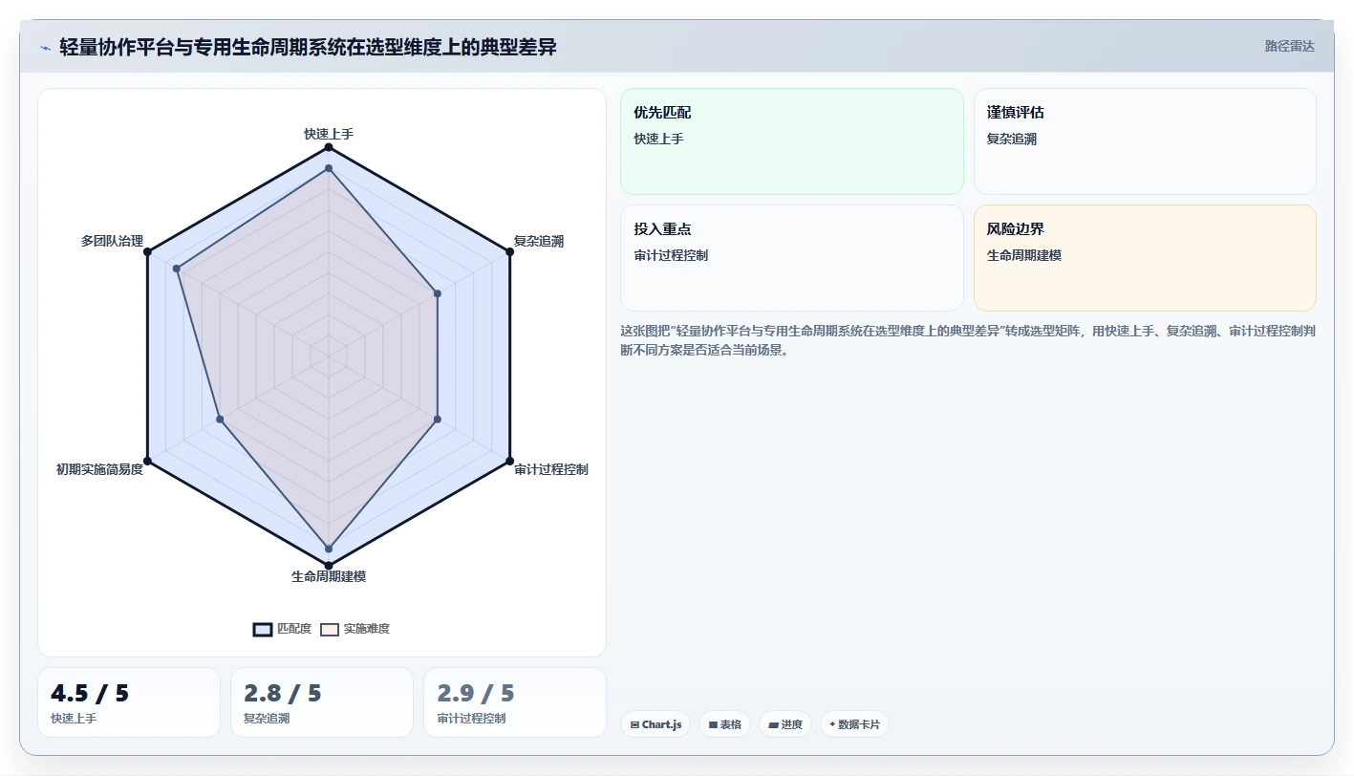
Task: Click the 匹配度 point on 审计过程控制 axis
Action: [509, 461]
